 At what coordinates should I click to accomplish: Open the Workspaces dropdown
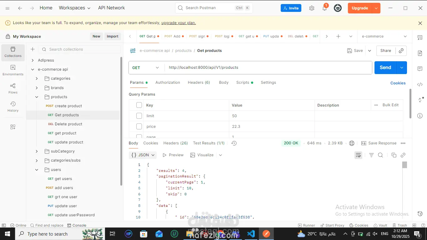coord(75,8)
